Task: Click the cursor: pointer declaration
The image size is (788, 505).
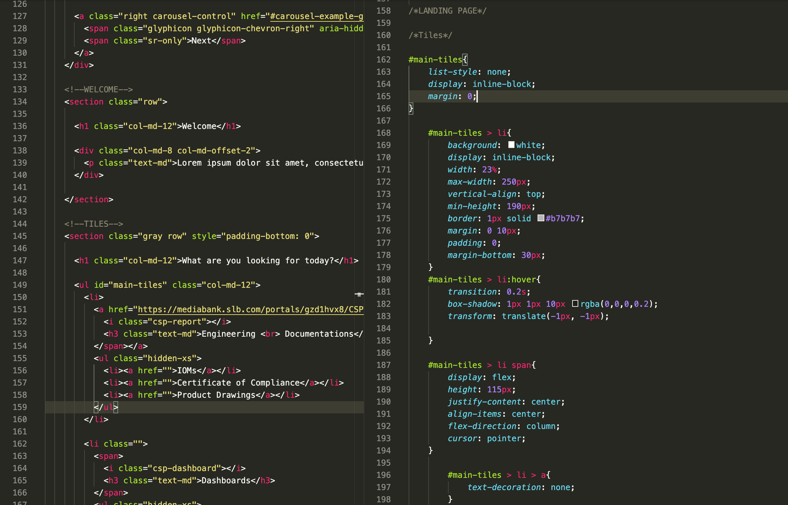Action: point(487,438)
